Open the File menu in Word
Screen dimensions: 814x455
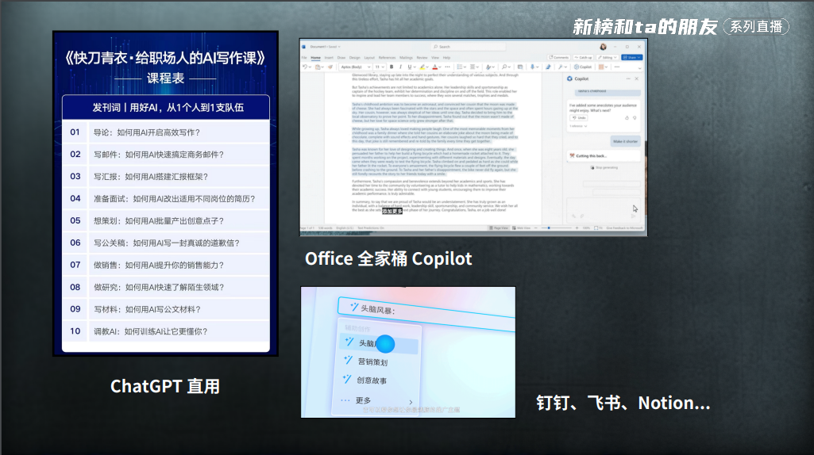click(304, 58)
